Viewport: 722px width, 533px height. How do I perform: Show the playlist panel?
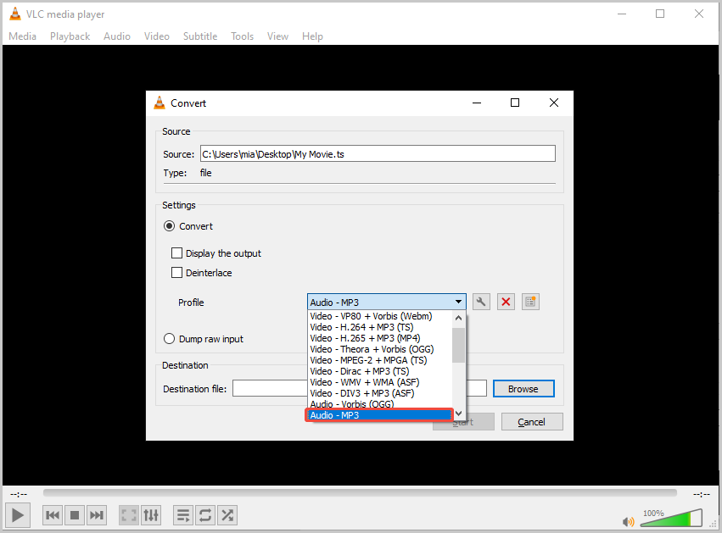tap(183, 515)
